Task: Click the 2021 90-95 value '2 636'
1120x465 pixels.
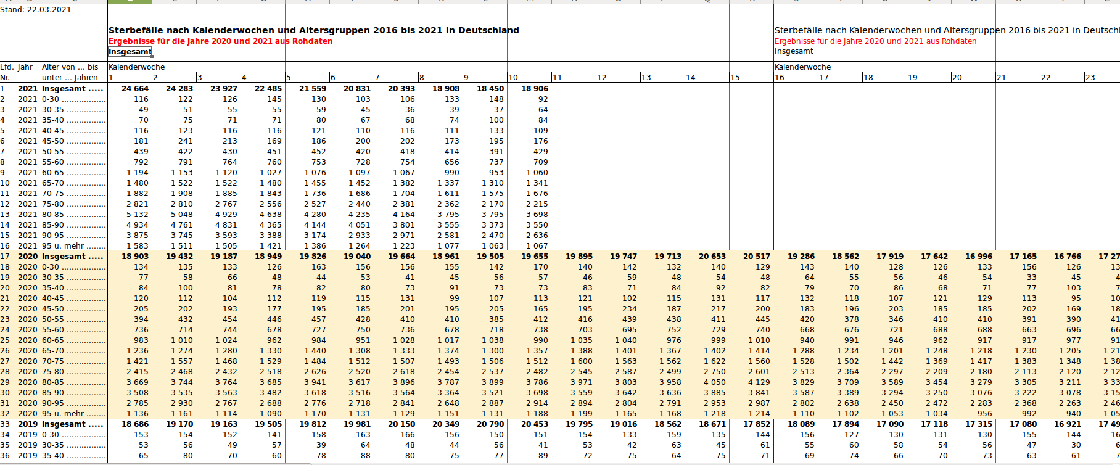Action: (x=537, y=236)
